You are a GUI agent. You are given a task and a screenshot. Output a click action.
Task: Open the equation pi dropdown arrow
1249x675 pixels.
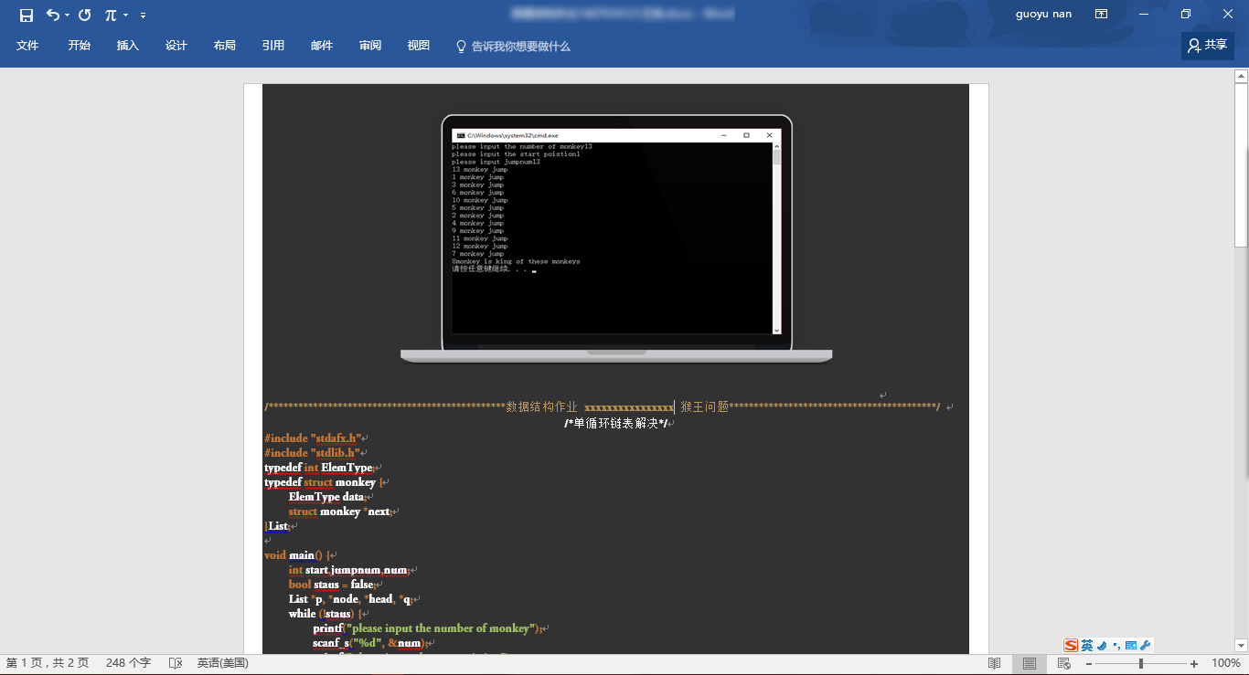(125, 16)
